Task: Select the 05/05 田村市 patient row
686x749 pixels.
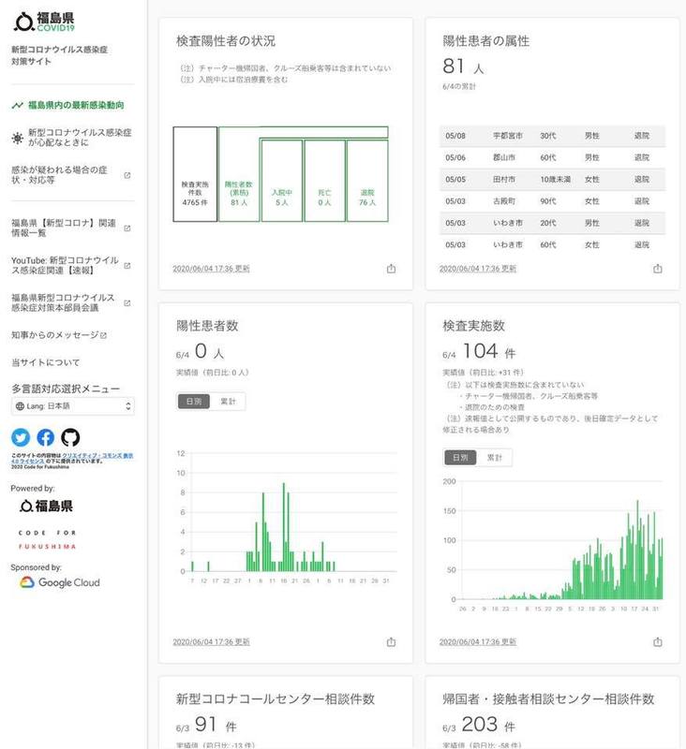Action: point(552,179)
